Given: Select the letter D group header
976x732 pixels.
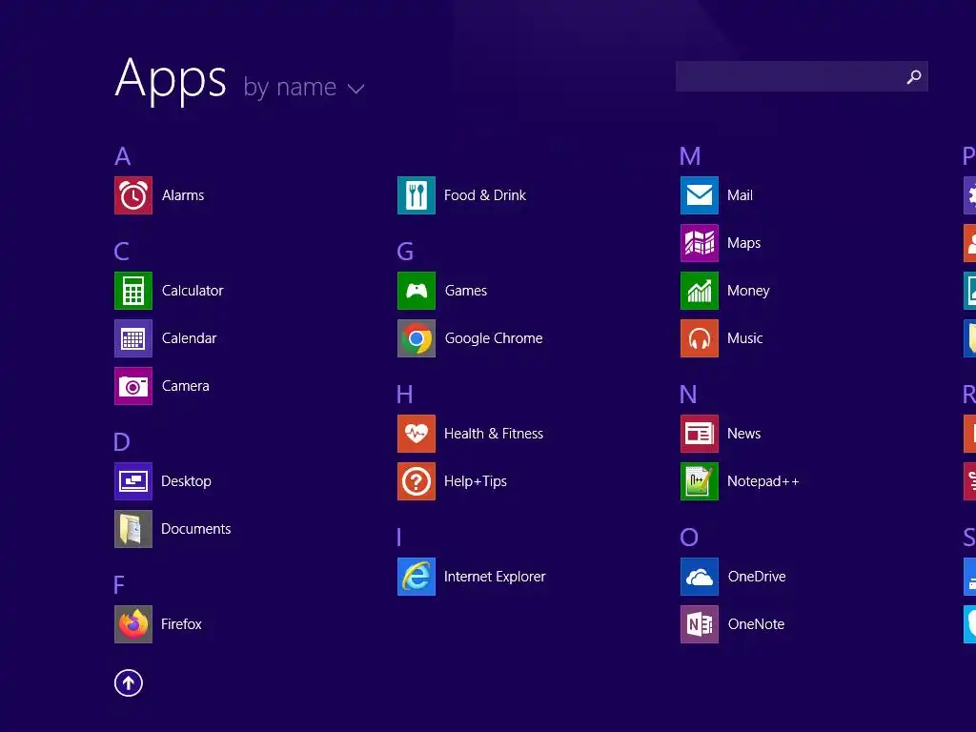Looking at the screenshot, I should 122,442.
